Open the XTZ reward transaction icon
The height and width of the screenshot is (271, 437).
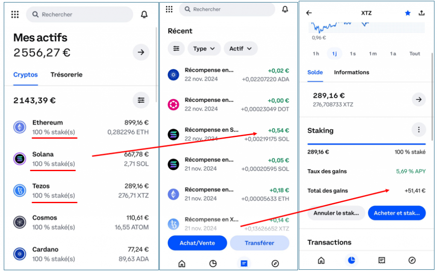pos(173,224)
